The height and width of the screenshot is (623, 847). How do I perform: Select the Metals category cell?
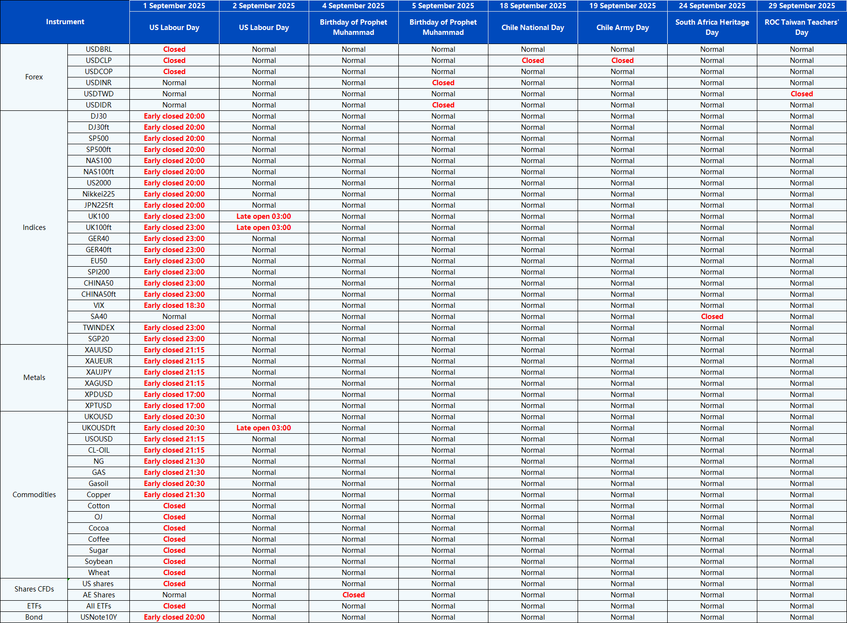(34, 378)
